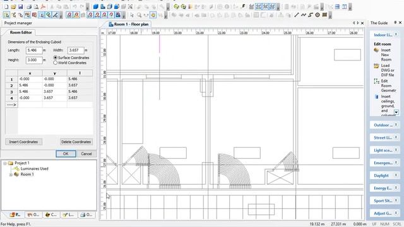This screenshot has height=227, width=404.
Task: Expand the Energy Evaluation guide section
Action: tap(396, 188)
